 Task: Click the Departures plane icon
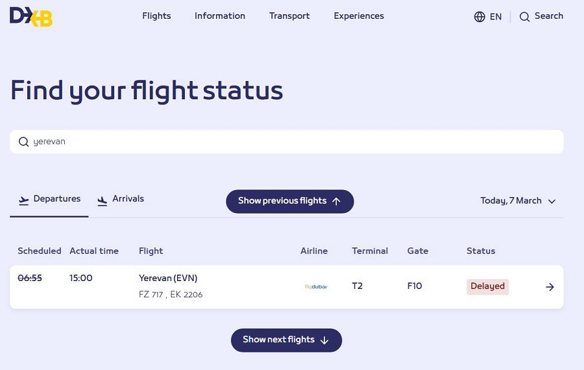click(24, 201)
